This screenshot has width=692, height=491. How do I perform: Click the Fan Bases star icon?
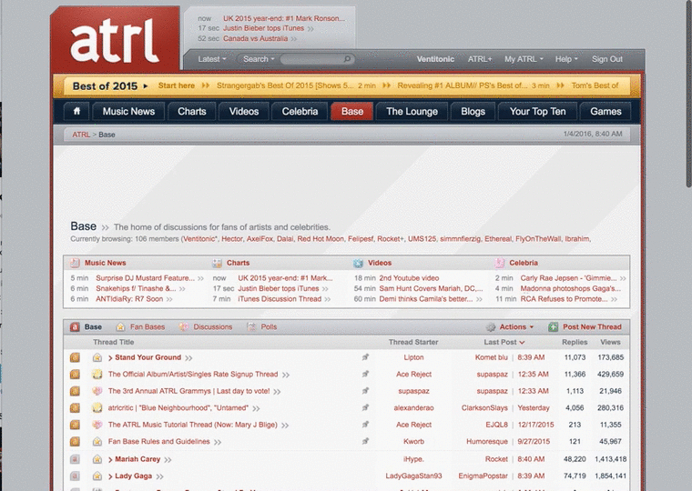click(120, 327)
